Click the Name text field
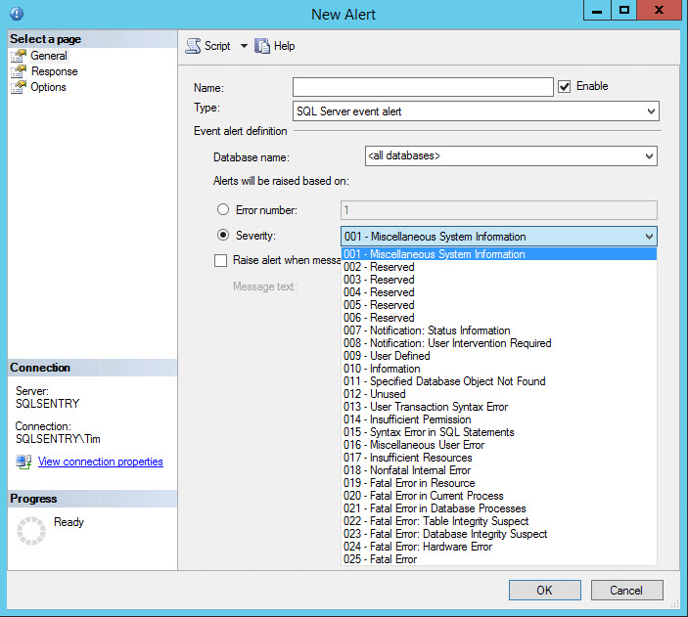 [x=423, y=87]
